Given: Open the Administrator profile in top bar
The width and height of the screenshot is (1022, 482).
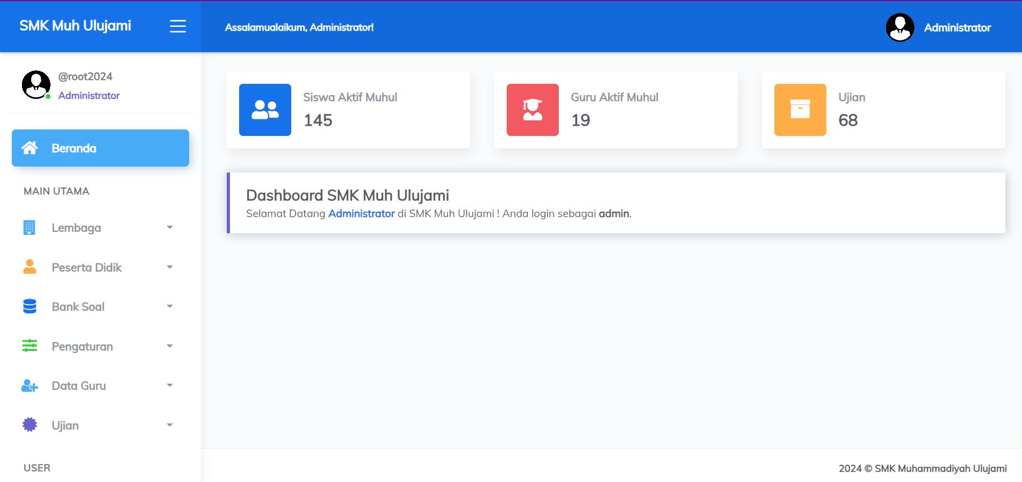Looking at the screenshot, I should [939, 27].
